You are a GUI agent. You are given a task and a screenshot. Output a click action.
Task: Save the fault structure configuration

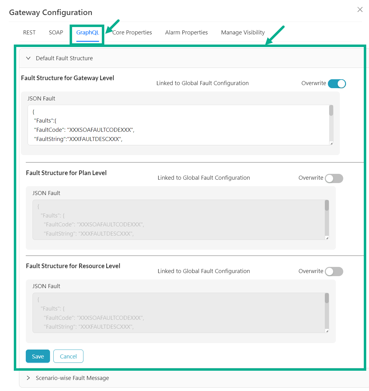click(x=38, y=356)
